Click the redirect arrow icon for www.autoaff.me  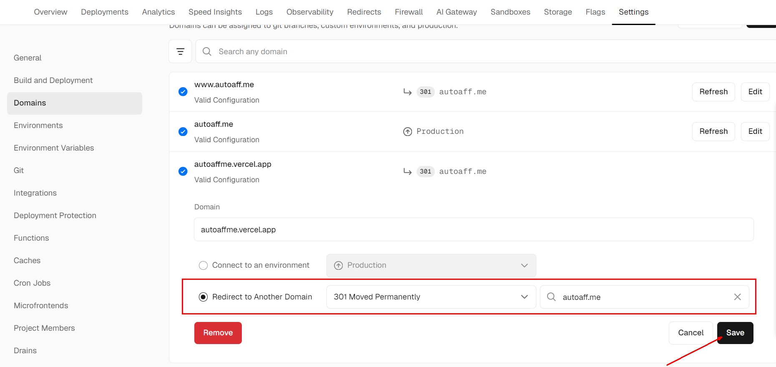(x=407, y=92)
